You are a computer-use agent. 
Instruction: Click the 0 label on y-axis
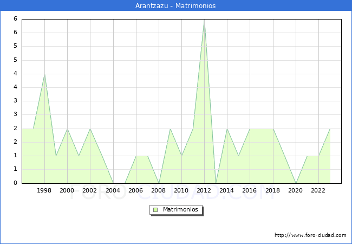[x=15, y=183]
